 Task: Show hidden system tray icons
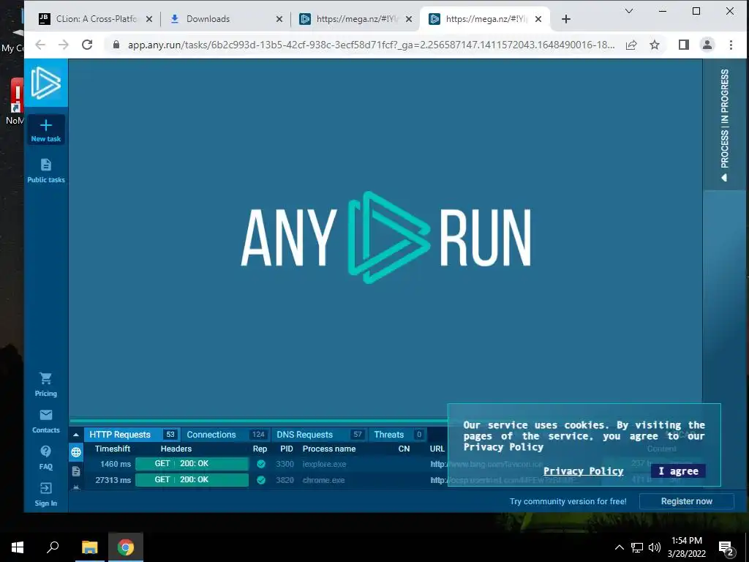coord(619,547)
